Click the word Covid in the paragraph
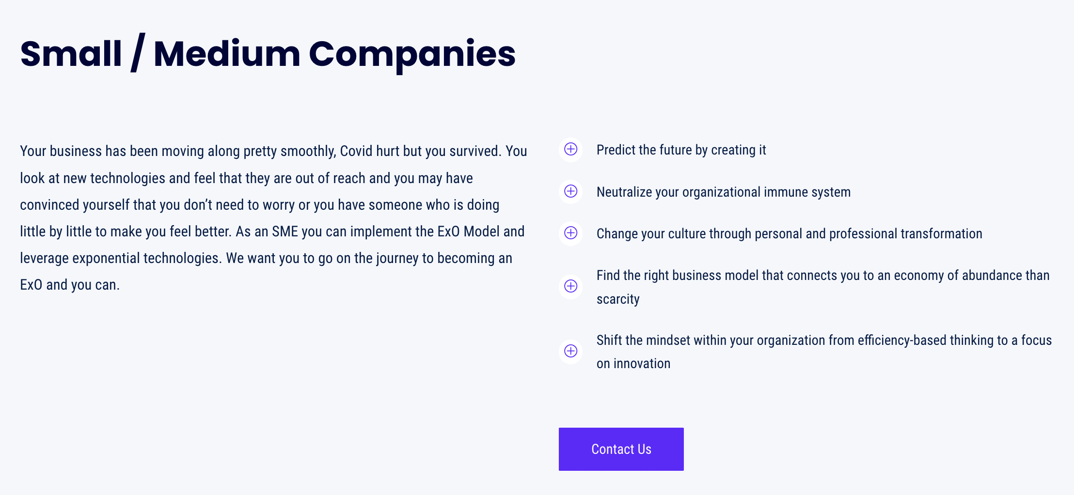This screenshot has height=495, width=1074. click(x=356, y=151)
